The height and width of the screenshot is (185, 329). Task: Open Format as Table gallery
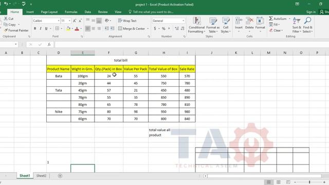coord(213,25)
